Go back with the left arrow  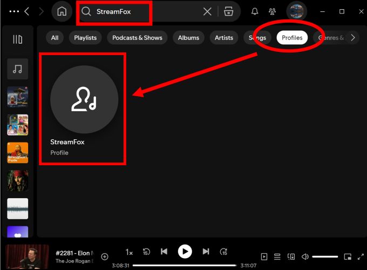[27, 11]
